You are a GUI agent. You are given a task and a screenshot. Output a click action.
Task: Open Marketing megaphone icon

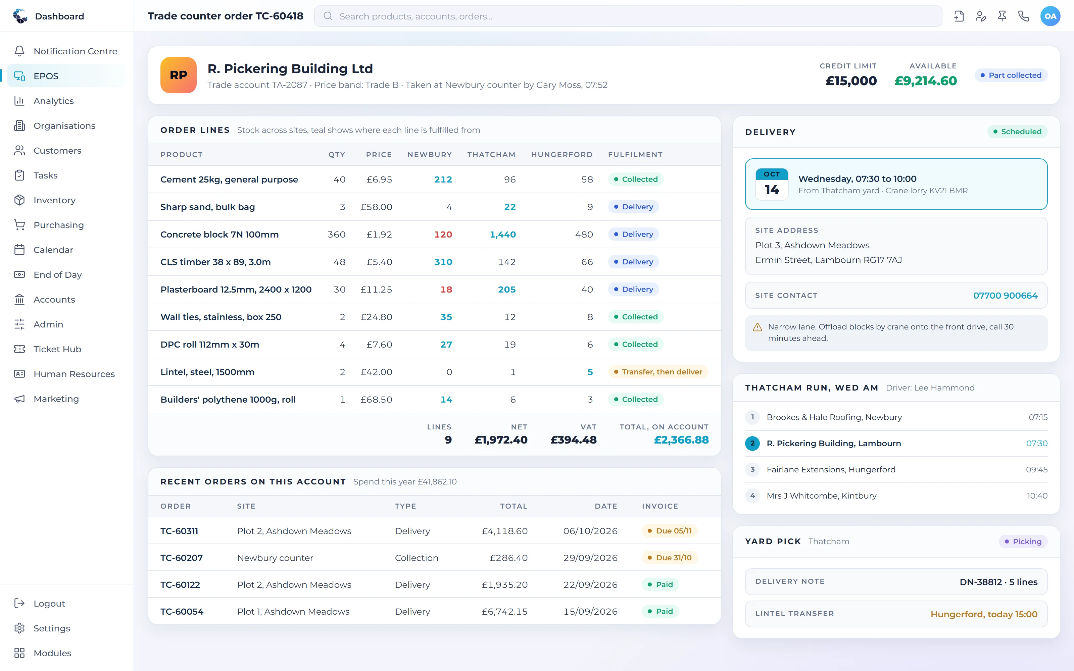tap(19, 399)
